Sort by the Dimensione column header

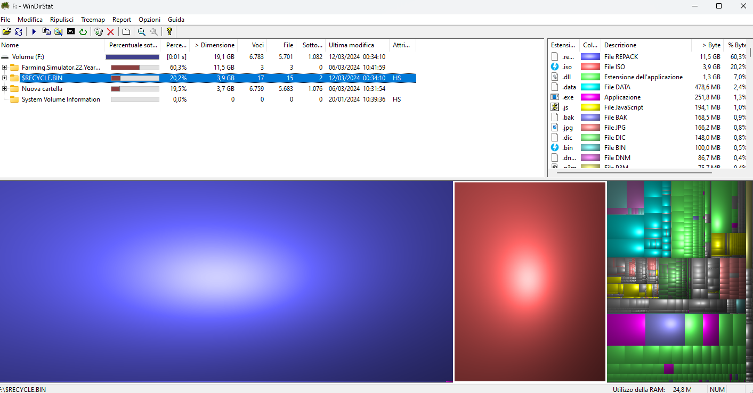(214, 45)
